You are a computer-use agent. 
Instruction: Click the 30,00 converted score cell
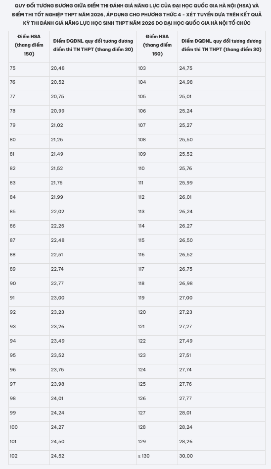click(x=222, y=456)
